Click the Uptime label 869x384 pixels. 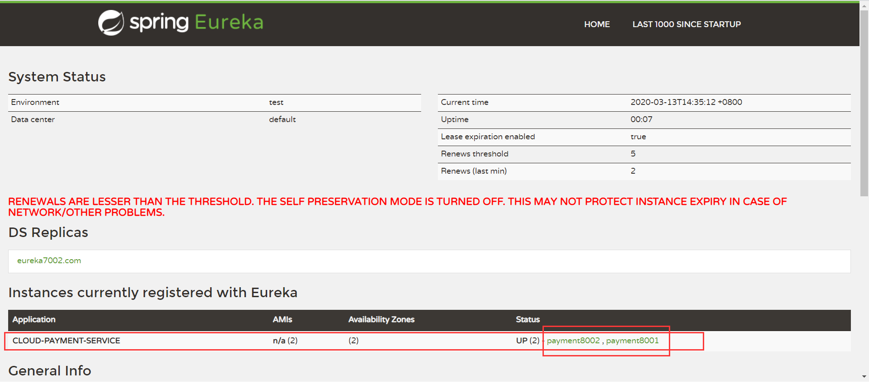click(455, 119)
